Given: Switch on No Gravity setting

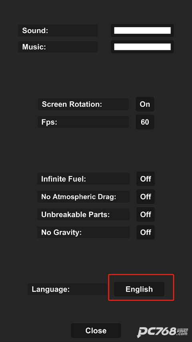Looking at the screenshot, I should pos(146,232).
